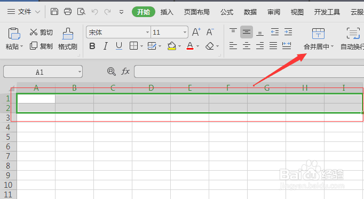Image resolution: width=364 pixels, height=199 pixels.
Task: Click the table style draw icon
Action: (x=152, y=46)
